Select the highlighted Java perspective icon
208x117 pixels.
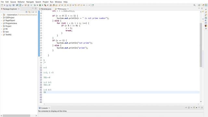(x=206, y=5)
